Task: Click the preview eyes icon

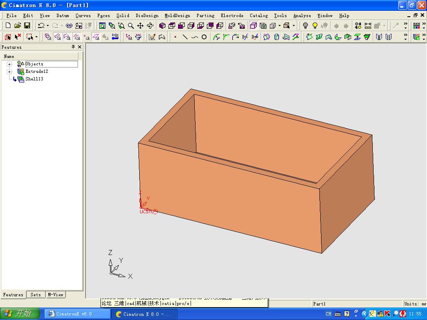Action: (69, 25)
